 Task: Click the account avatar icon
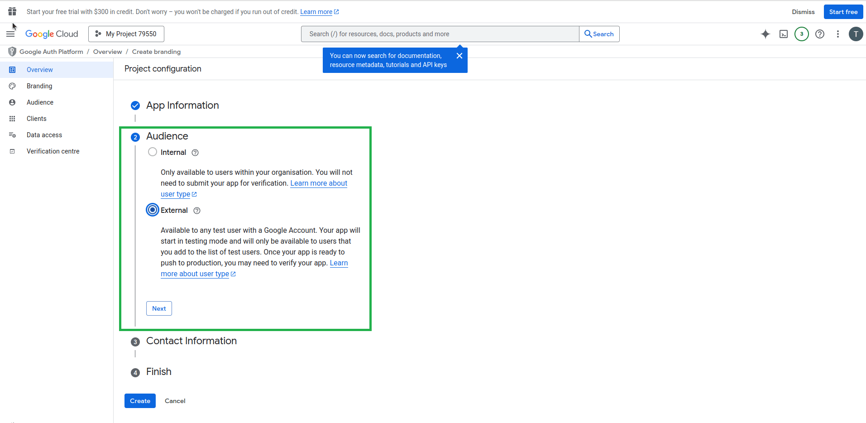point(856,34)
